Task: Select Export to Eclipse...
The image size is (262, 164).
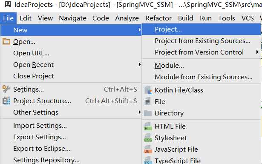Action: 42,149
